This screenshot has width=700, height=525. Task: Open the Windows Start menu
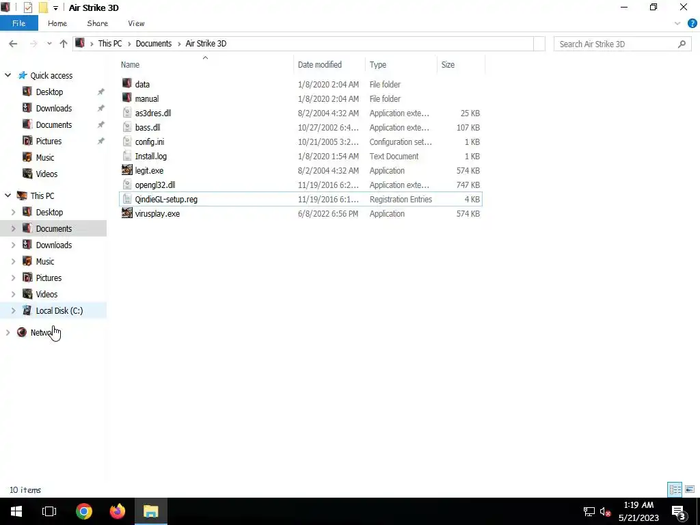coord(16,511)
